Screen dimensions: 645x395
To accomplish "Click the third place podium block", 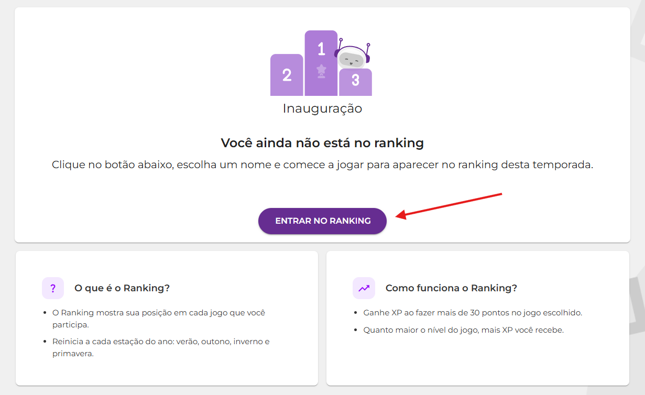I will (355, 82).
